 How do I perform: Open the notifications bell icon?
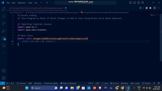(x=159, y=83)
